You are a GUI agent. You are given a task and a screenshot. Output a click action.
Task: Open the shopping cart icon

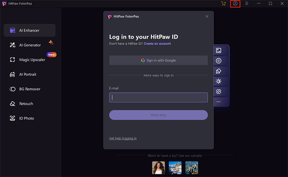pos(223,4)
